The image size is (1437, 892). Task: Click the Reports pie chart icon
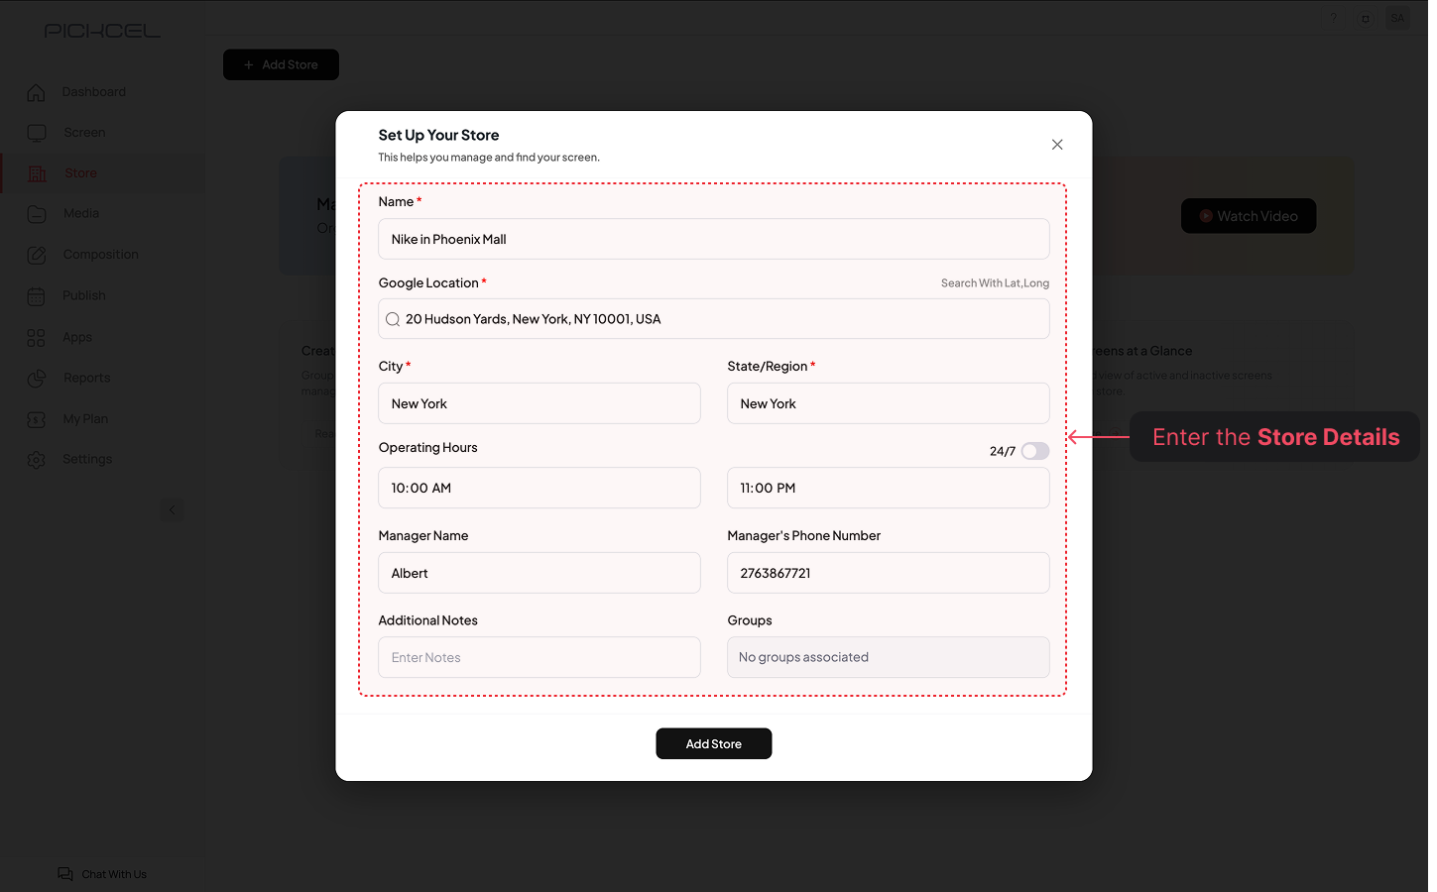tap(37, 379)
